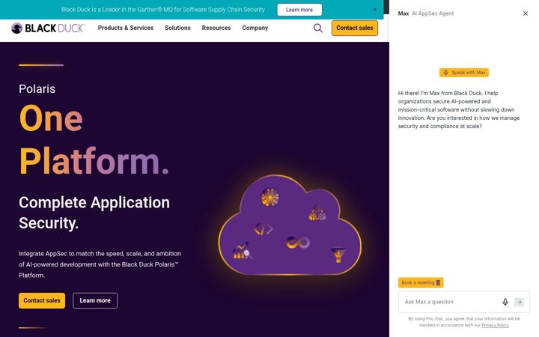
Task: Click Contact sales in the header
Action: pos(354,28)
